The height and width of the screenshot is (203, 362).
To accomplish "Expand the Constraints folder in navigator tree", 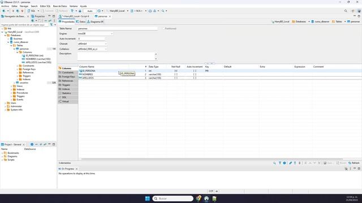I will [18, 66].
